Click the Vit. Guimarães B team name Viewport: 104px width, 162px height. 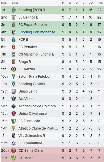tap(32, 136)
